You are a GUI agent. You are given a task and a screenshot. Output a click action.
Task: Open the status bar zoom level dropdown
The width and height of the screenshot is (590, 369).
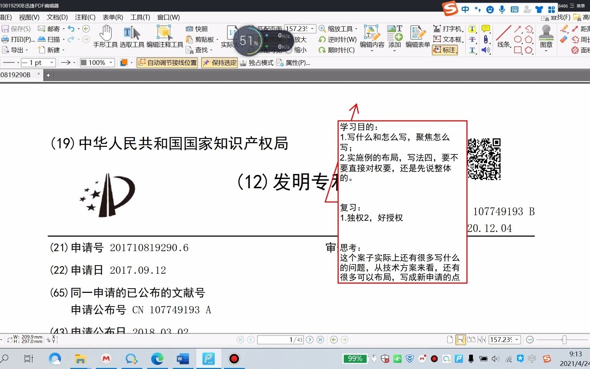[517, 340]
